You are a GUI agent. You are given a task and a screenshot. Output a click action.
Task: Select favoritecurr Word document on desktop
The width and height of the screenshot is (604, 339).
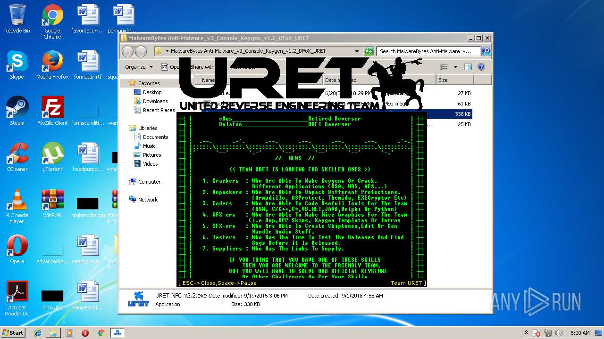point(88,19)
